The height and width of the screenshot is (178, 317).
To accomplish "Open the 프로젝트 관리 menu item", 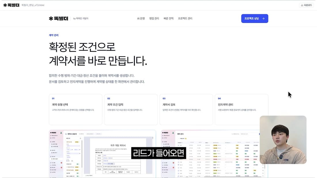I will (185, 18).
